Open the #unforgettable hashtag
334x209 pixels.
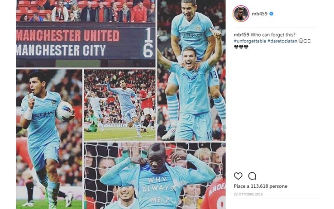pyautogui.click(x=250, y=41)
